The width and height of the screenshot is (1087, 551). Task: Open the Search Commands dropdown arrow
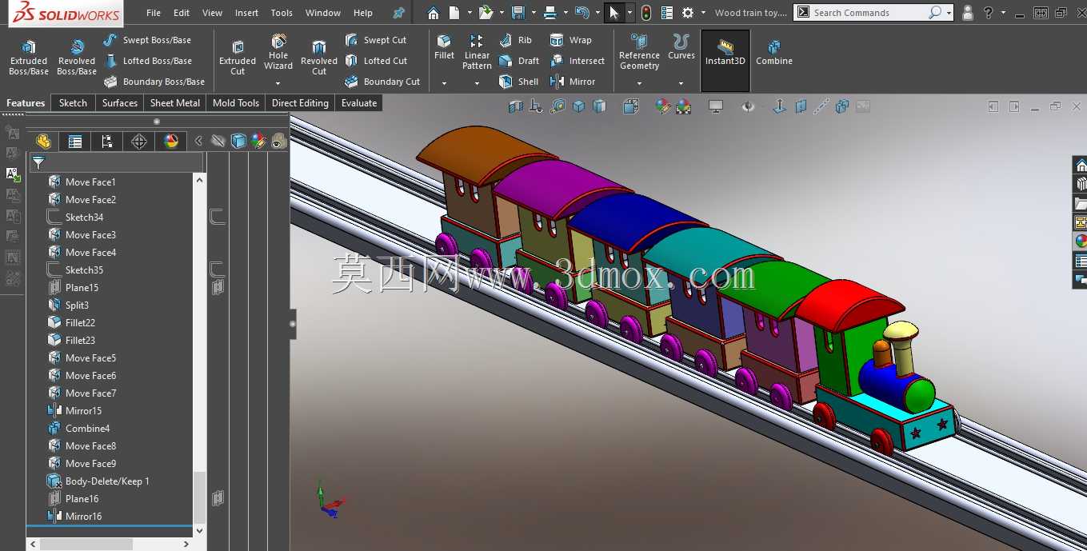949,13
